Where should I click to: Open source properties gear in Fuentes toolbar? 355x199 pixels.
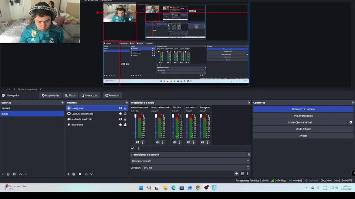(x=80, y=174)
